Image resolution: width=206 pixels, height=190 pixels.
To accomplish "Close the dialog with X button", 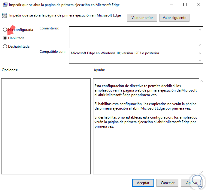I will pos(199,5).
